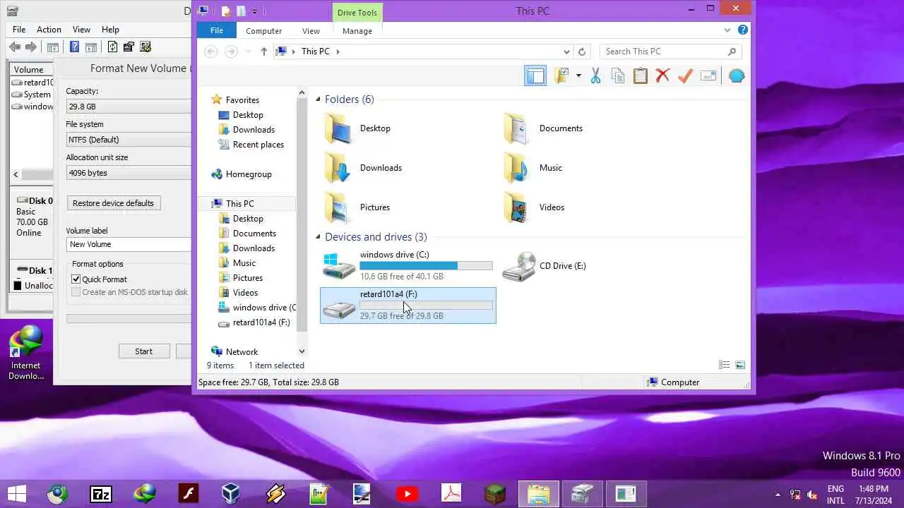Click the blue shell icon in Explorer toolbar
904x508 pixels.
coord(737,75)
